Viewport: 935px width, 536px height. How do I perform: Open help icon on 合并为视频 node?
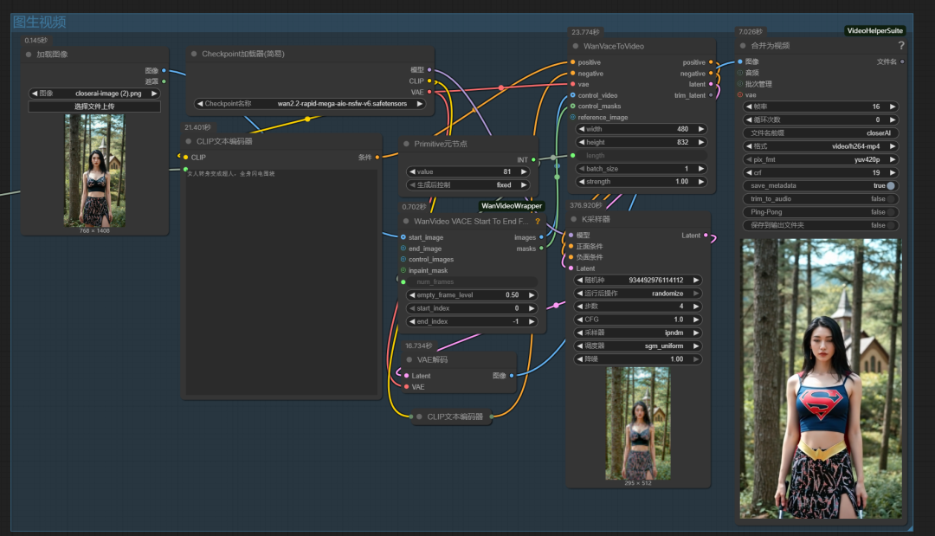click(x=901, y=46)
